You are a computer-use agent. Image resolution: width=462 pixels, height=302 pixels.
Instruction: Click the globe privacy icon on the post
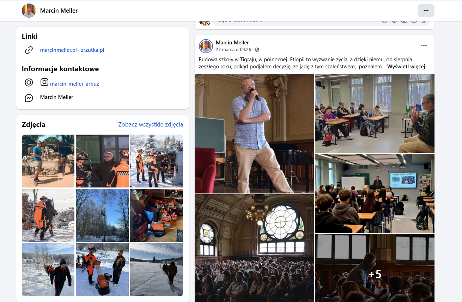tap(257, 50)
